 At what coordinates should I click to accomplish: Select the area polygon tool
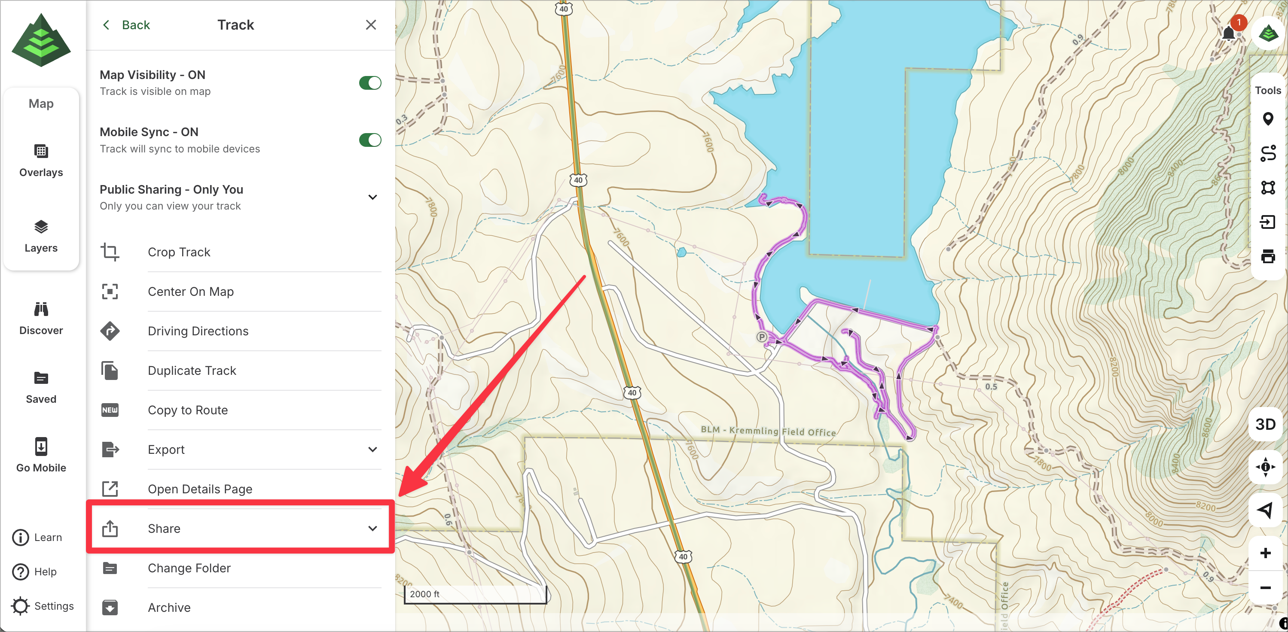click(x=1267, y=187)
